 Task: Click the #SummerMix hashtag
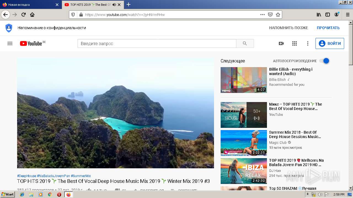coord(81,176)
